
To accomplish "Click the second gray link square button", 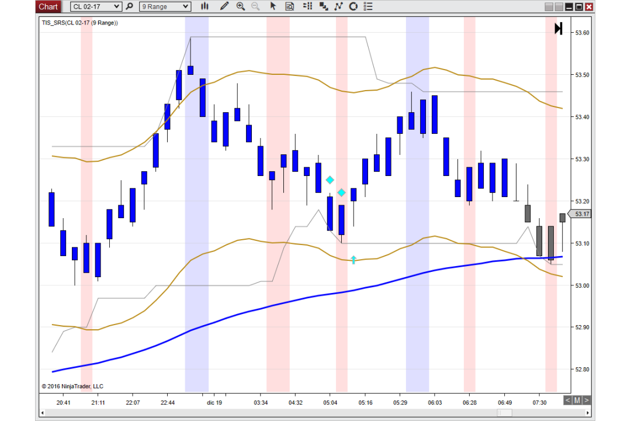I will point(559,6).
